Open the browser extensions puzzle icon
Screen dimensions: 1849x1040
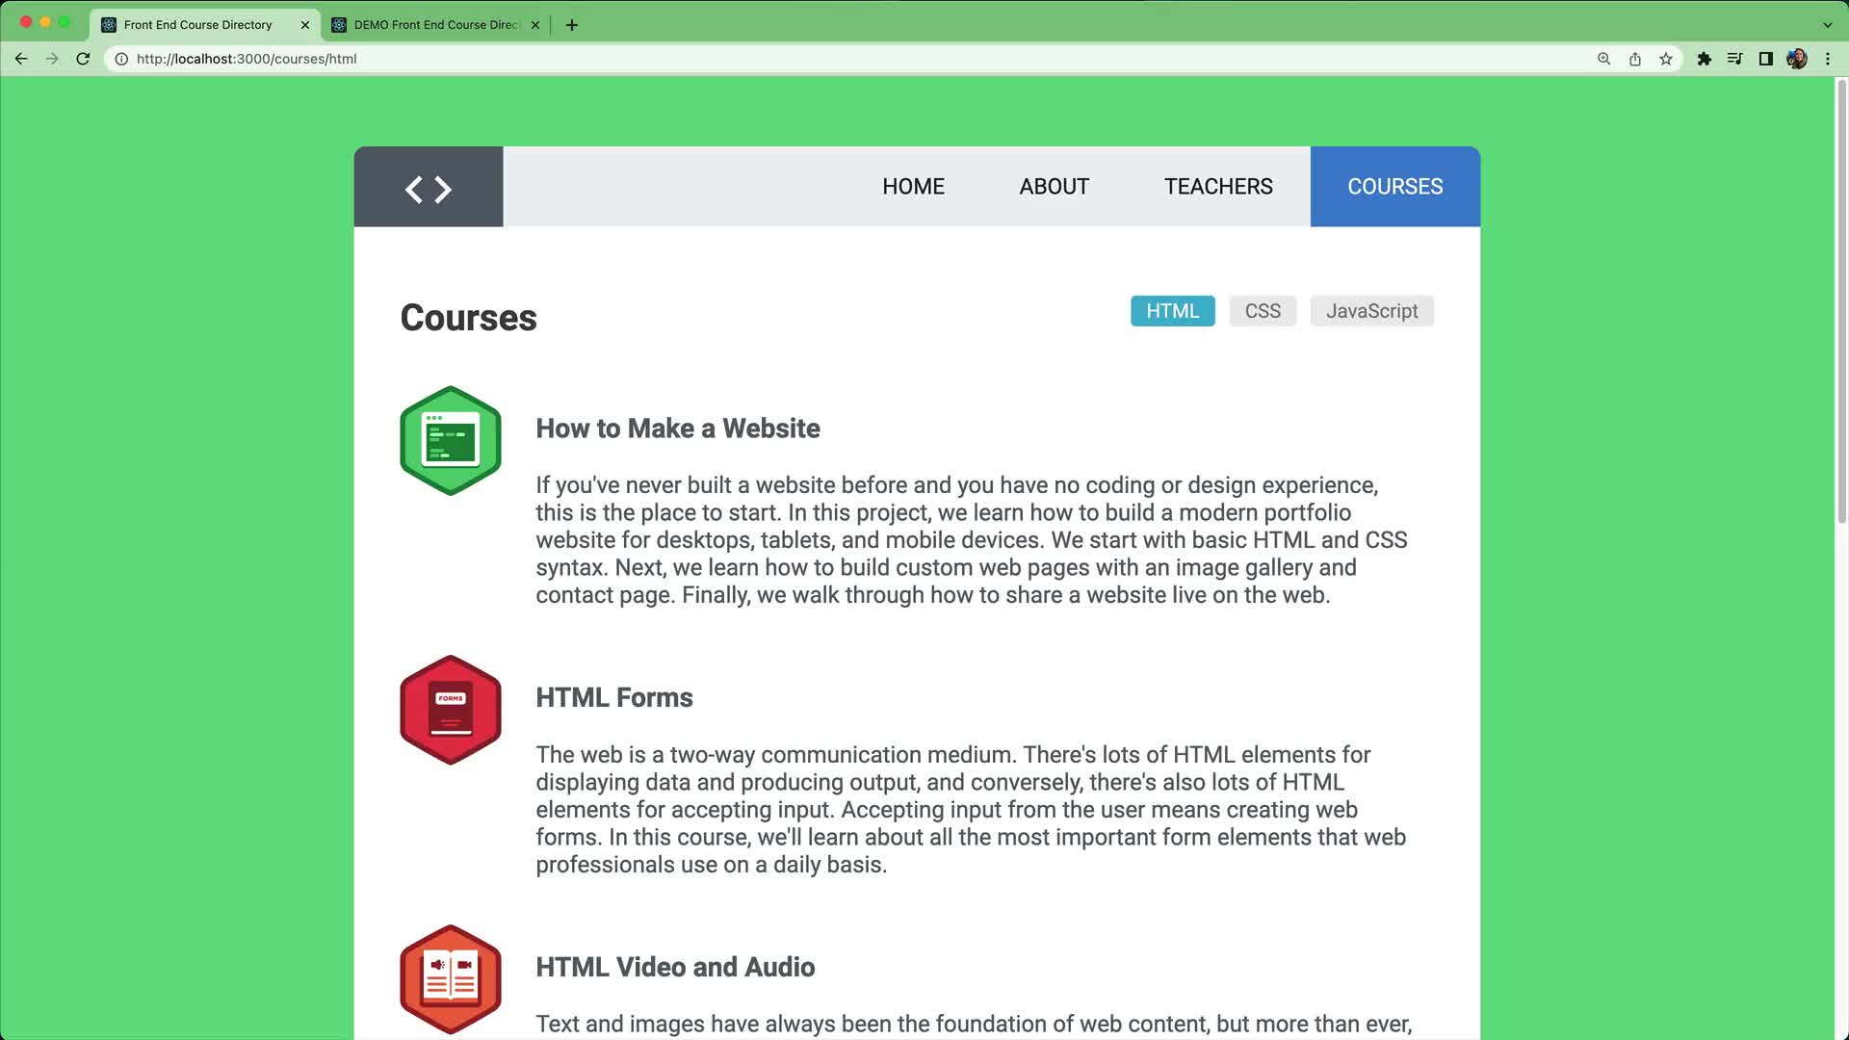coord(1704,59)
